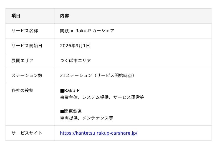Select the 各社の役割 label cell
The width and height of the screenshot is (222, 149).
(30, 104)
